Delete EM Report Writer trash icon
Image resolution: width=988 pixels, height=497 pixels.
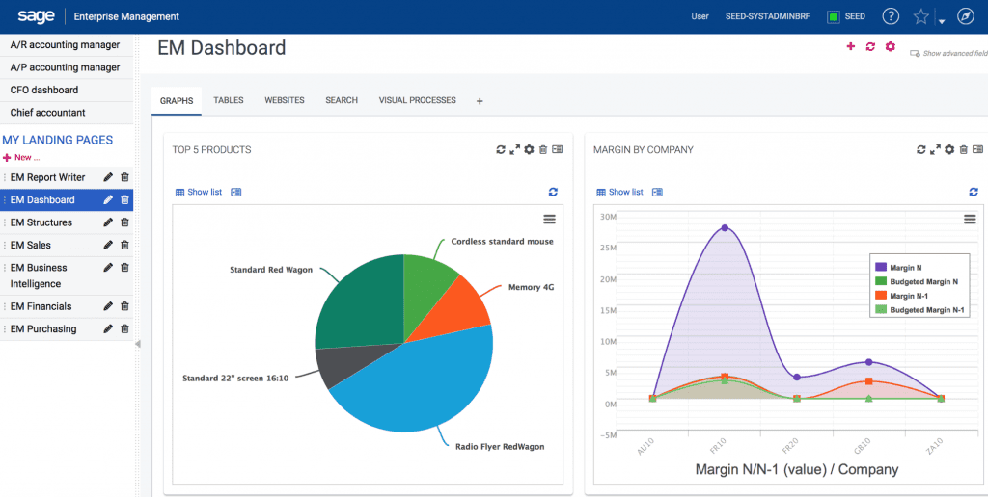pos(124,177)
